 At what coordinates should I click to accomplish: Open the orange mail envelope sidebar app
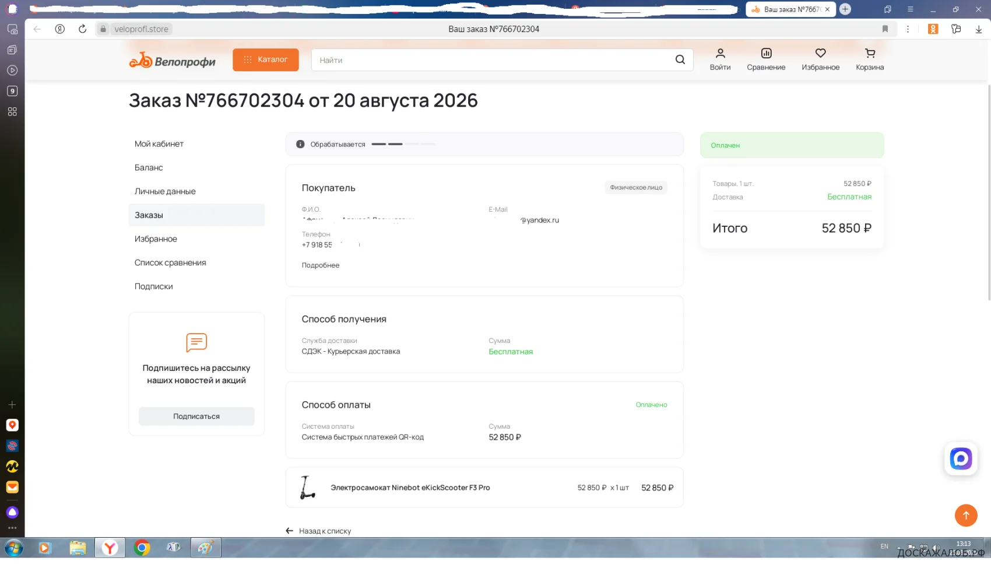pos(12,487)
